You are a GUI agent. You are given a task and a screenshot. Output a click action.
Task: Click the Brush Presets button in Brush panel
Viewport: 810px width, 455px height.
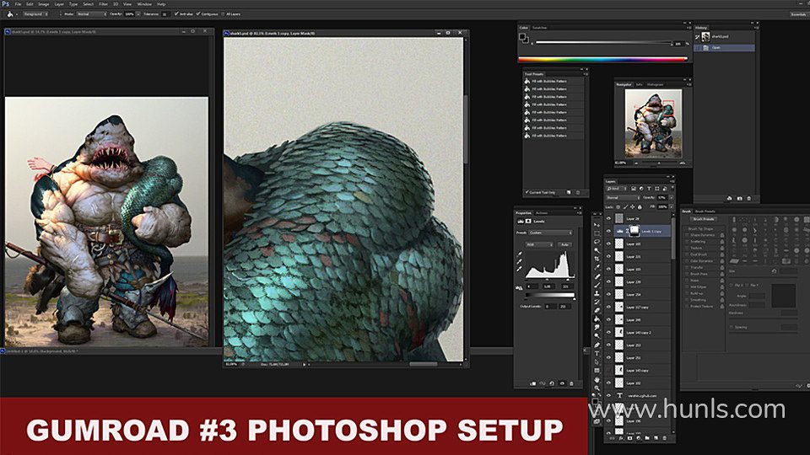[x=704, y=219]
